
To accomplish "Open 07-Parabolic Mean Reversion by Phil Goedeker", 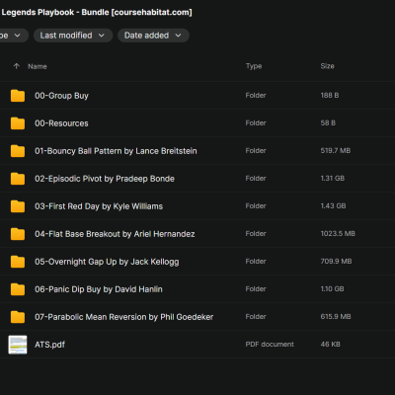I will tap(124, 317).
